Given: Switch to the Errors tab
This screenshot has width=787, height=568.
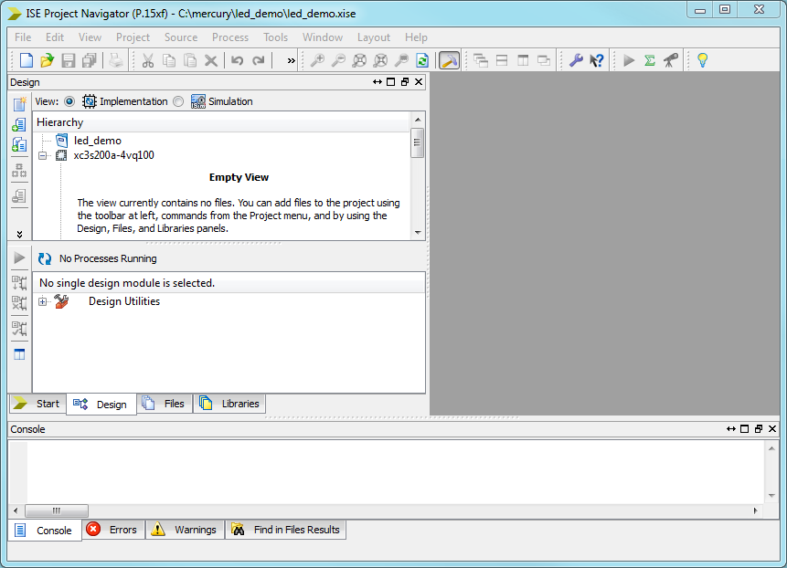Looking at the screenshot, I should [113, 530].
